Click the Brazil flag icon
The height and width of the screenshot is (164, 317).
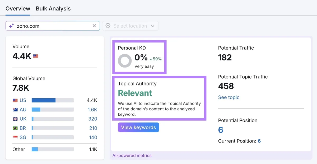pyautogui.click(x=15, y=128)
